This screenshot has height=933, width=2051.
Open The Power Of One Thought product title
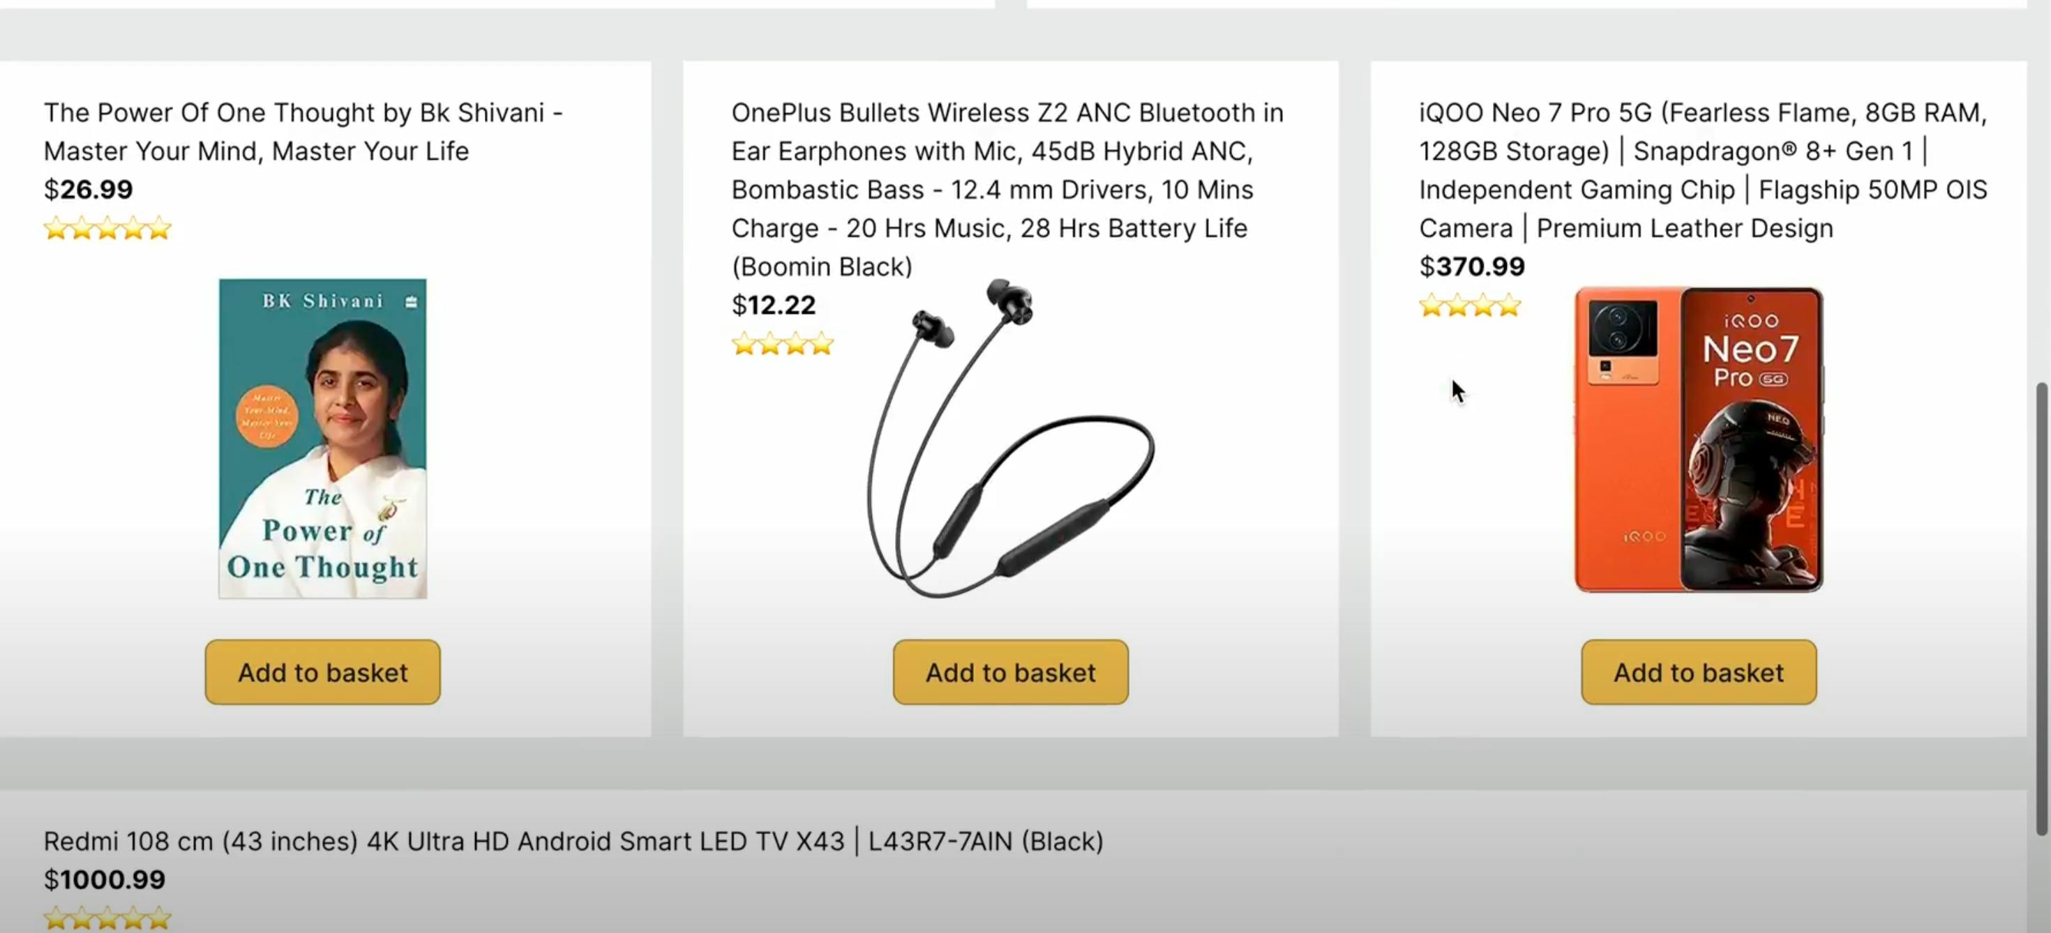(303, 131)
